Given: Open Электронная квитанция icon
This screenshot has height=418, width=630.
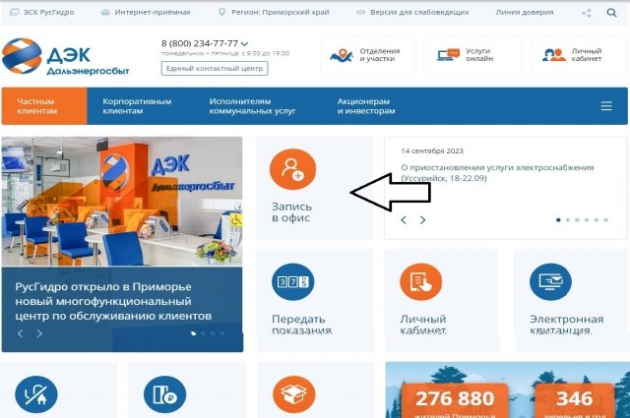Looking at the screenshot, I should coord(550,282).
